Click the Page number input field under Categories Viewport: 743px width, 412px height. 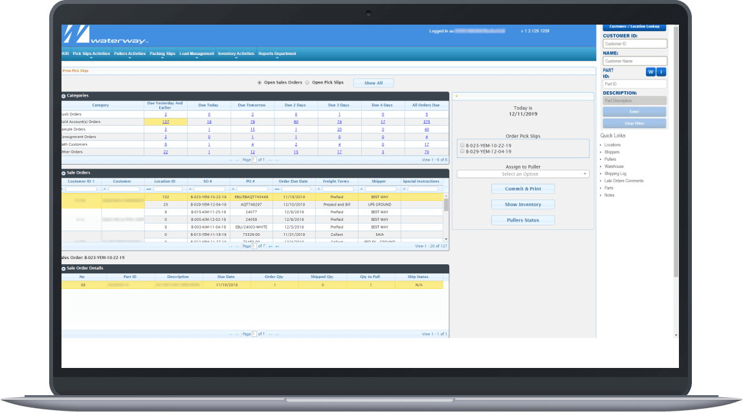click(x=253, y=159)
